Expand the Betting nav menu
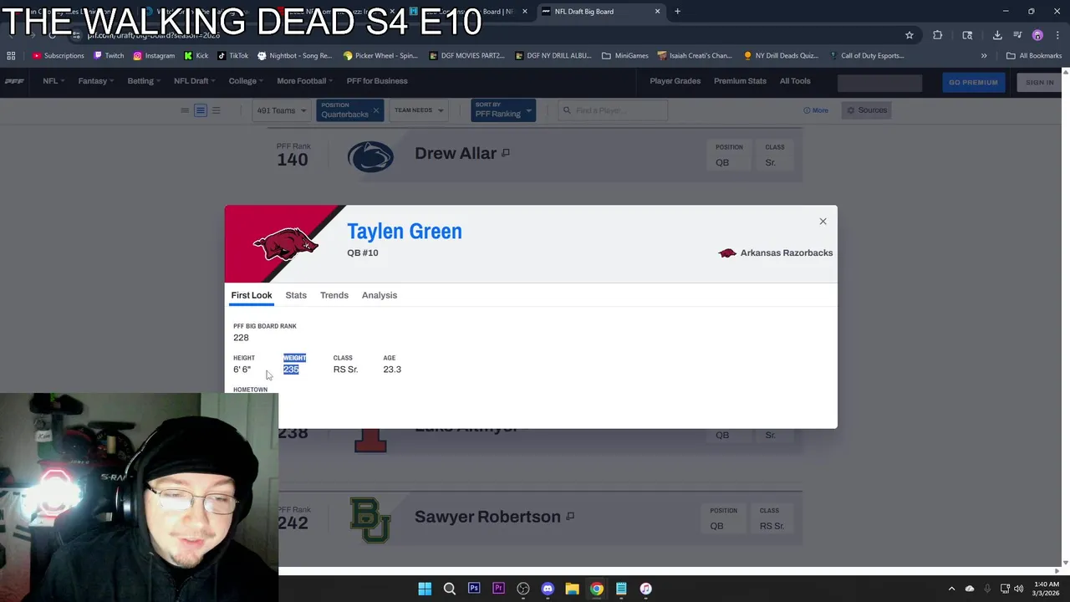This screenshot has width=1070, height=602. [x=144, y=81]
